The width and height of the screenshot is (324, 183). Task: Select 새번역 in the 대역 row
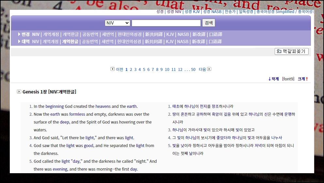point(108,42)
